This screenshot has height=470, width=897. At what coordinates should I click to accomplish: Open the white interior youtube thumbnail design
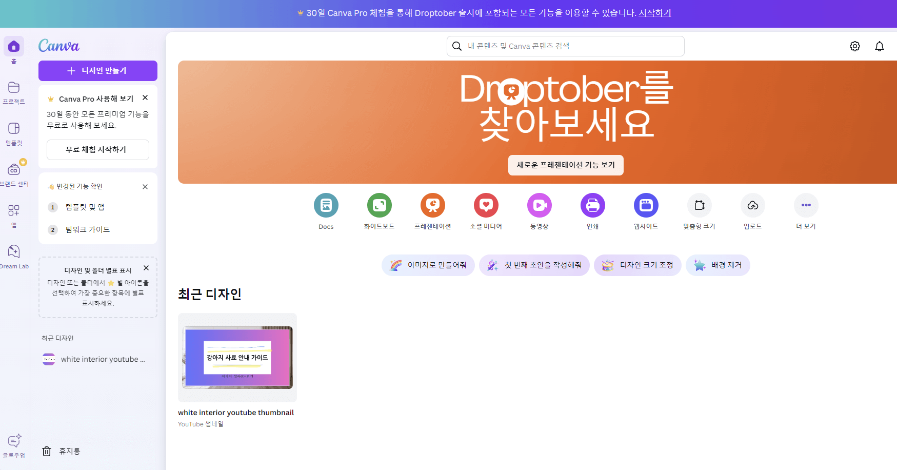236,357
